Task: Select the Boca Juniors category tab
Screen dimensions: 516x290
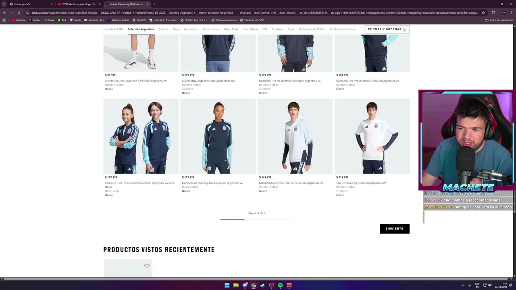Action: 211,29
